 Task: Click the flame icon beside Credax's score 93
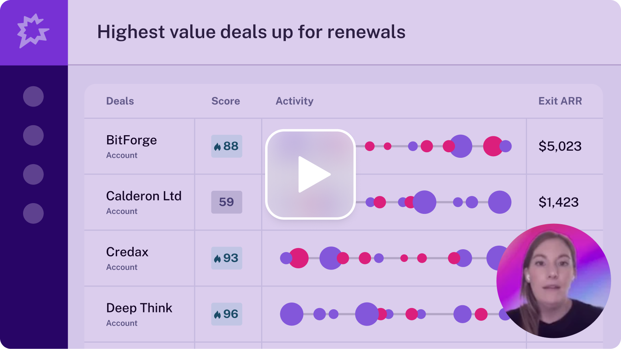point(217,258)
